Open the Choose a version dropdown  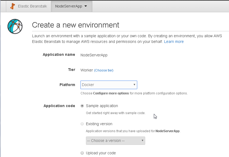click(116, 141)
